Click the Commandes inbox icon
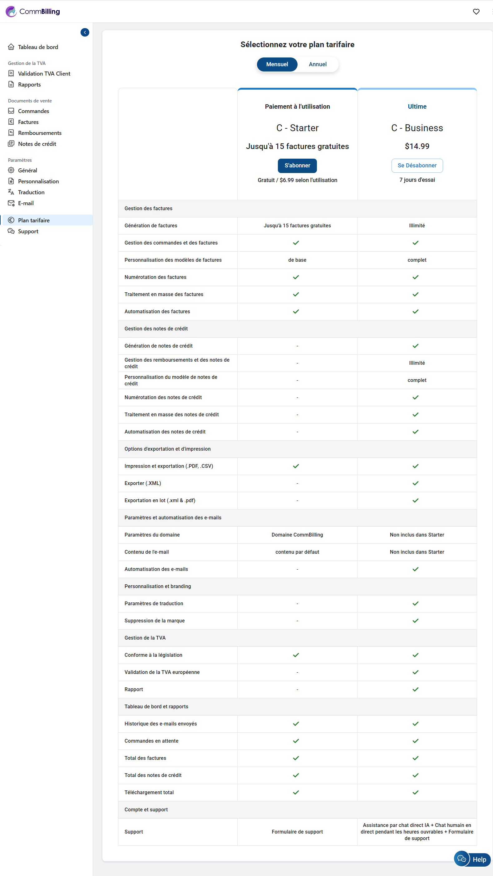This screenshot has height=876, width=493. 11,111
